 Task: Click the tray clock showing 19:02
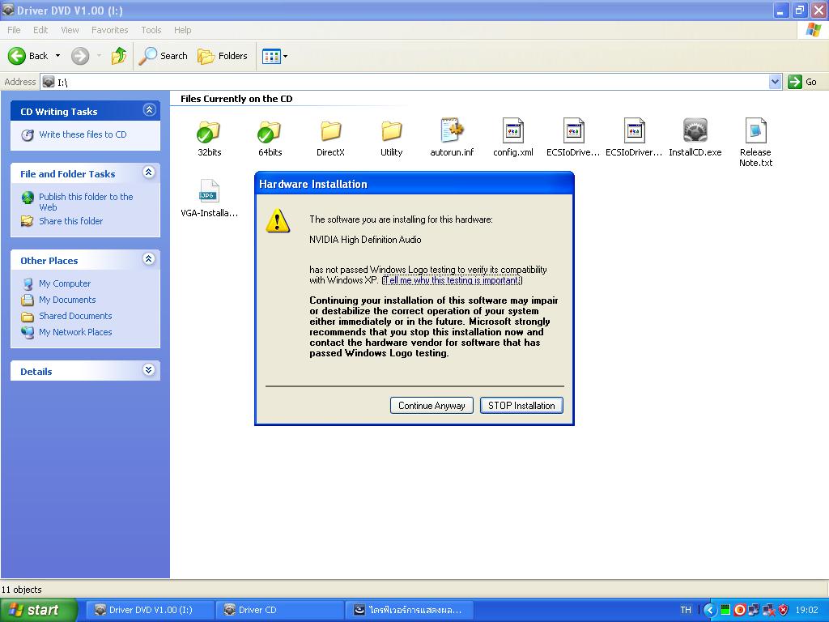(x=806, y=611)
